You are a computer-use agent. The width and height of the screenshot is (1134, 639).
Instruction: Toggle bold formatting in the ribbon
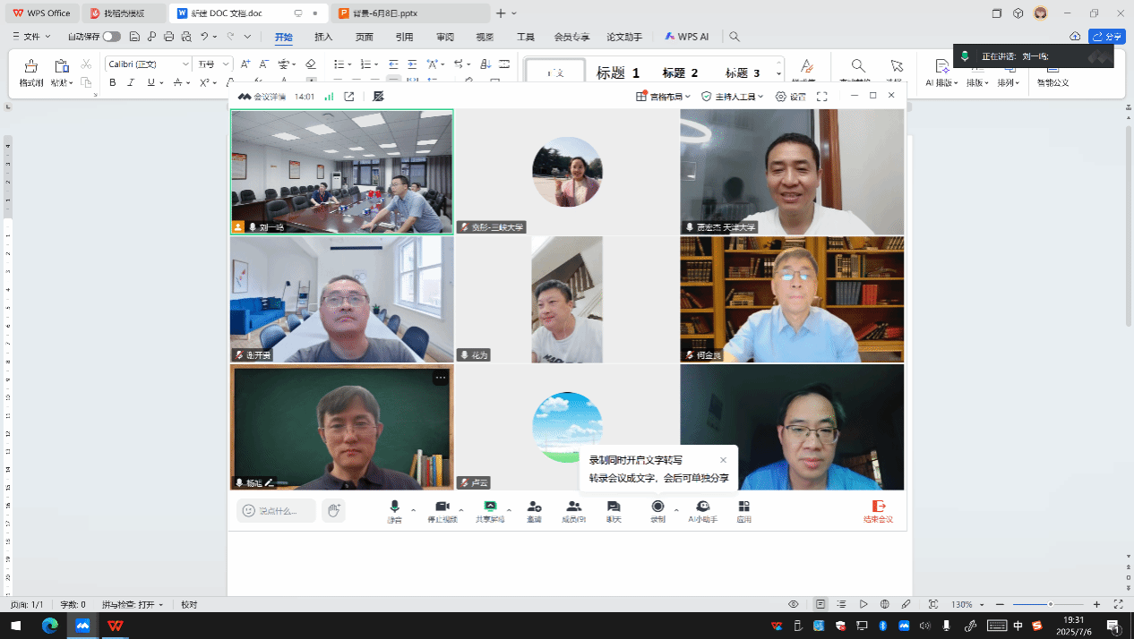click(113, 82)
